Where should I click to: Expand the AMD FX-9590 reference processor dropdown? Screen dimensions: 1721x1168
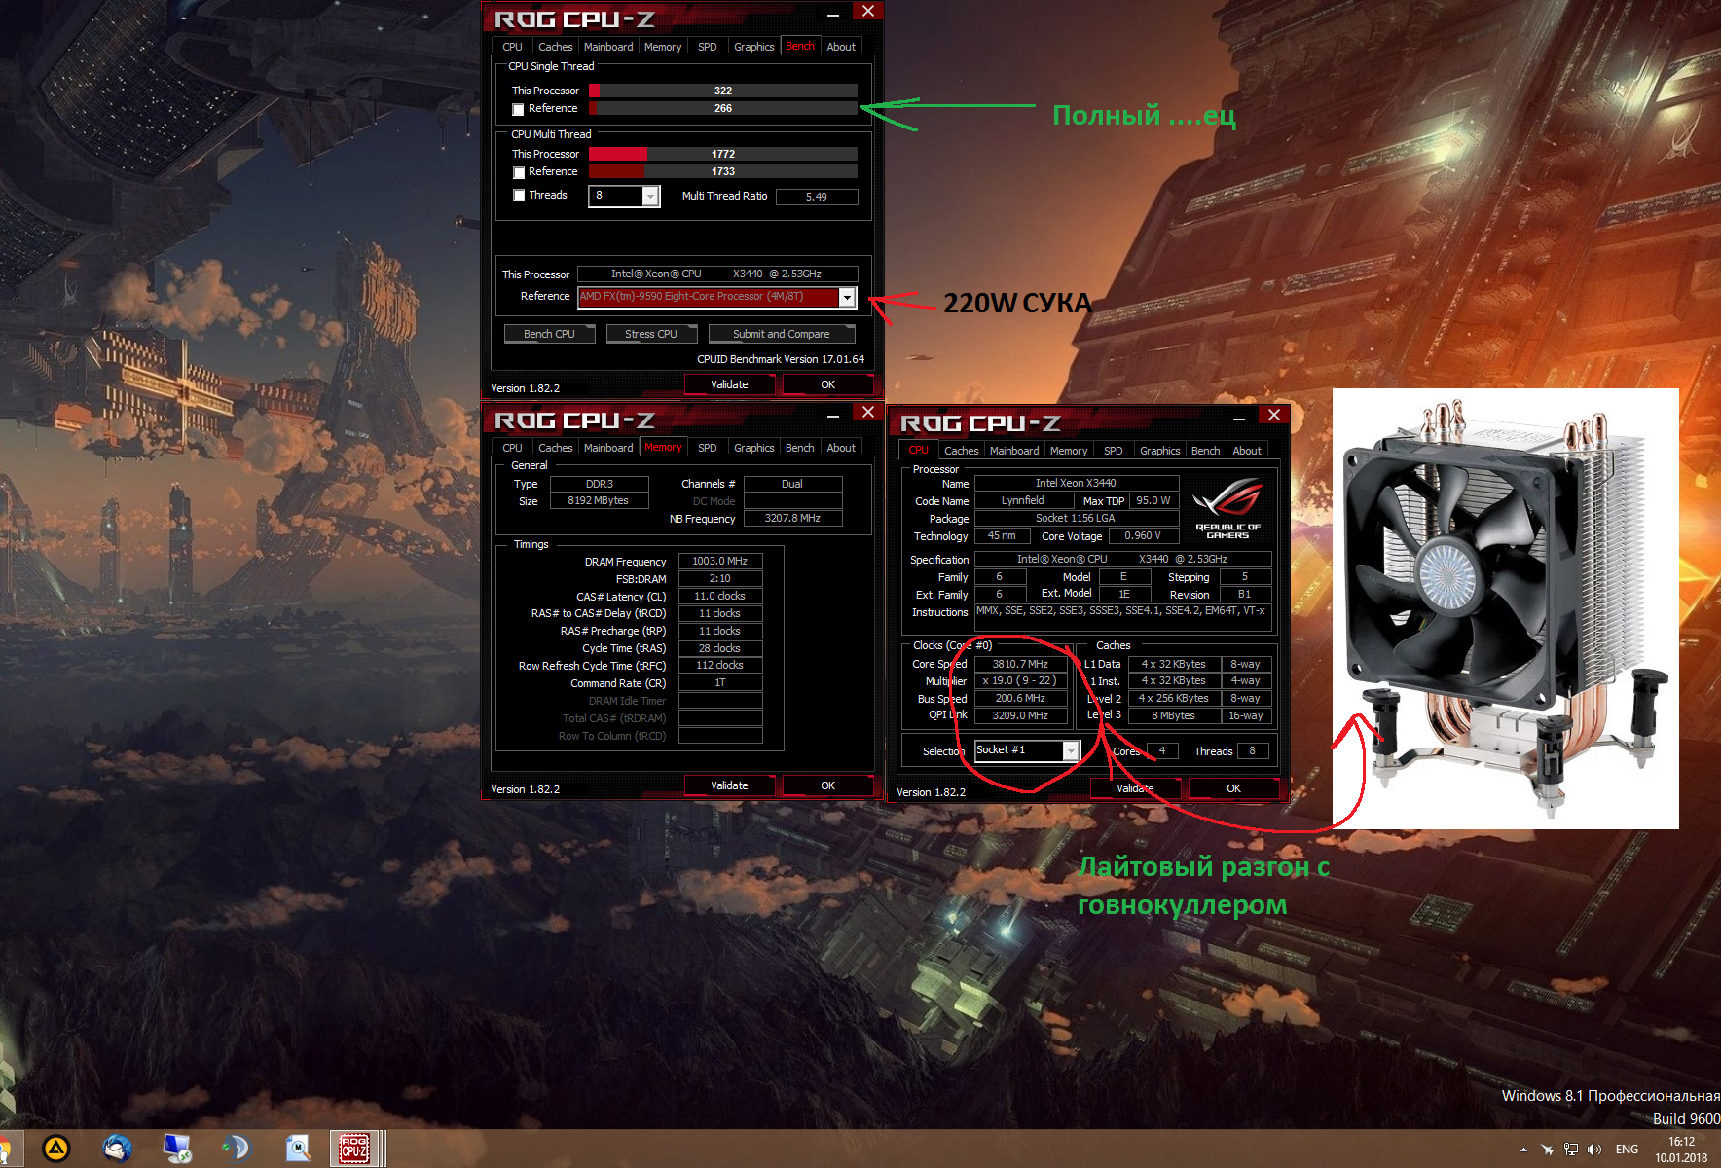(847, 297)
